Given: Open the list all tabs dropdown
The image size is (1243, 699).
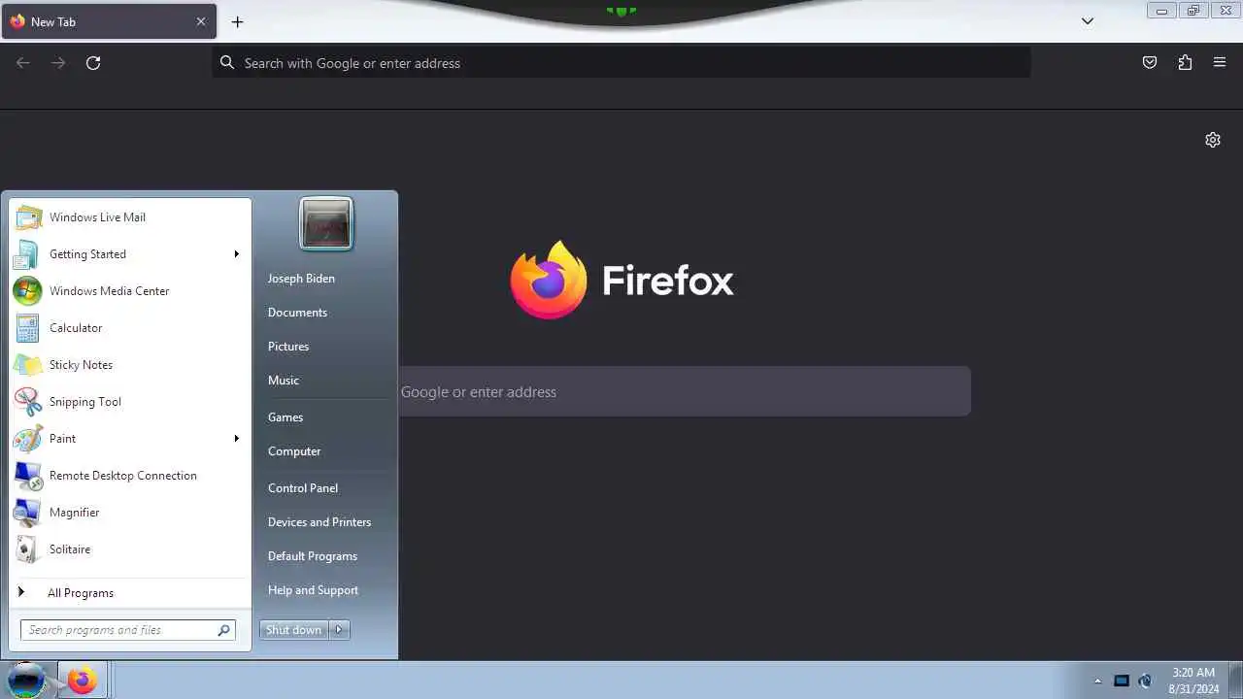Looking at the screenshot, I should pyautogui.click(x=1088, y=21).
